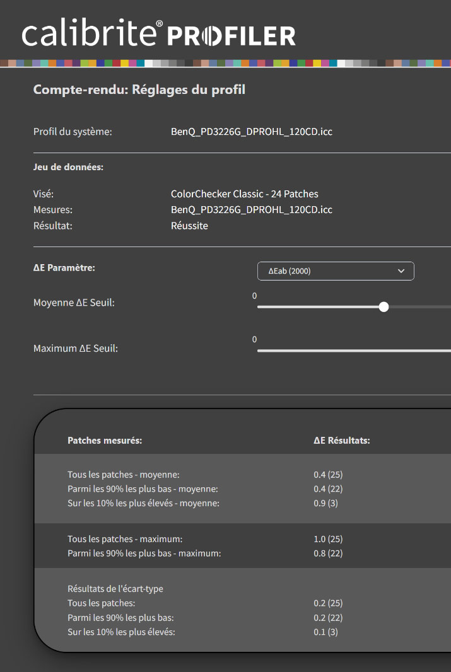The width and height of the screenshot is (451, 672).
Task: Click the Jeu de données section label
Action: click(x=68, y=167)
